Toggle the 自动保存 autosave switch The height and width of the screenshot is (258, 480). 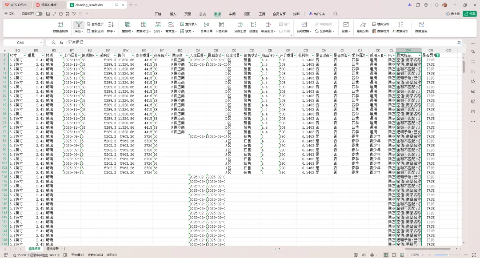pyautogui.click(x=39, y=14)
